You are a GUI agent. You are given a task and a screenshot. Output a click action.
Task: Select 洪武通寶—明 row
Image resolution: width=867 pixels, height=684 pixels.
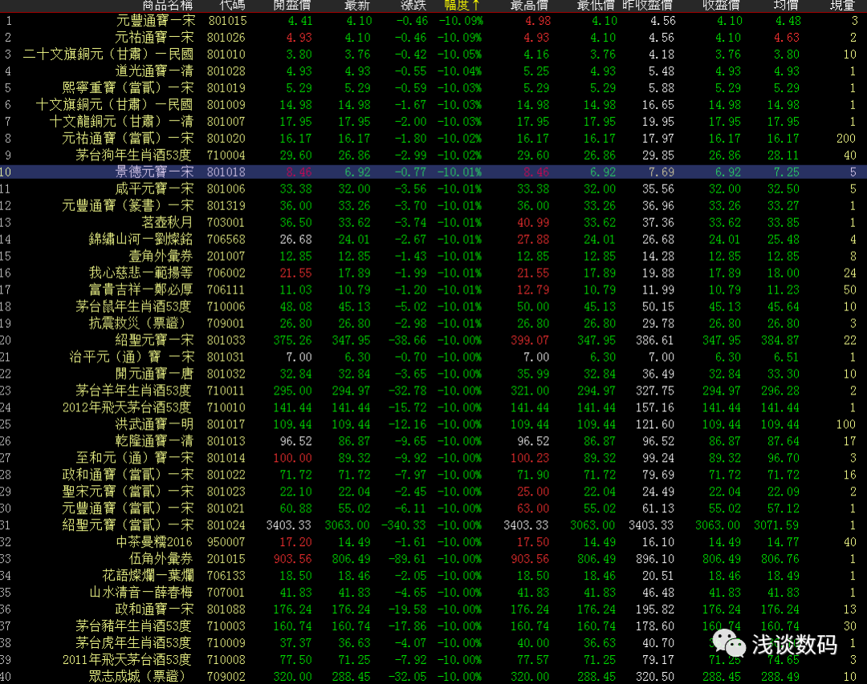coord(433,424)
